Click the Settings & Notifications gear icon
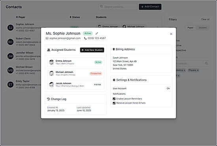This screenshot has width=217, height=146. [114, 80]
